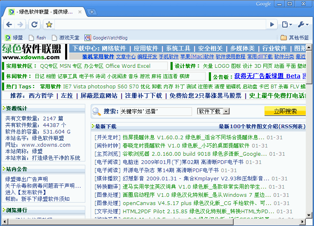Click 常用dll下载 link
The image size is (314, 226).
260,57
